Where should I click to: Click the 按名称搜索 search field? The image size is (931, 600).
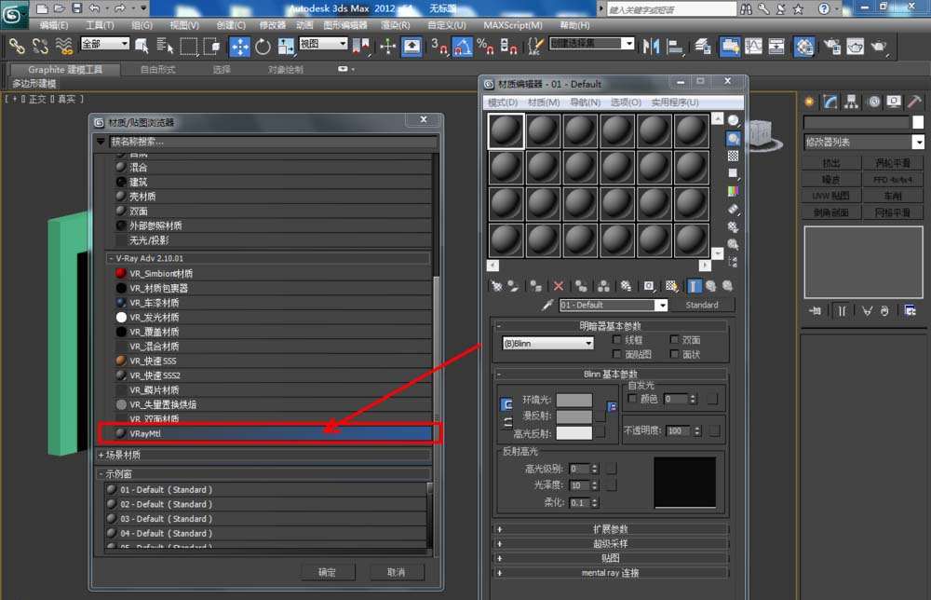click(x=273, y=142)
